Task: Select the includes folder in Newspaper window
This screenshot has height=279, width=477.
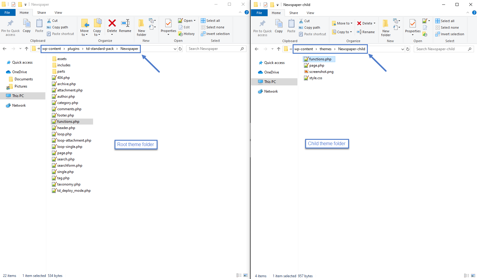Action: 61,65
